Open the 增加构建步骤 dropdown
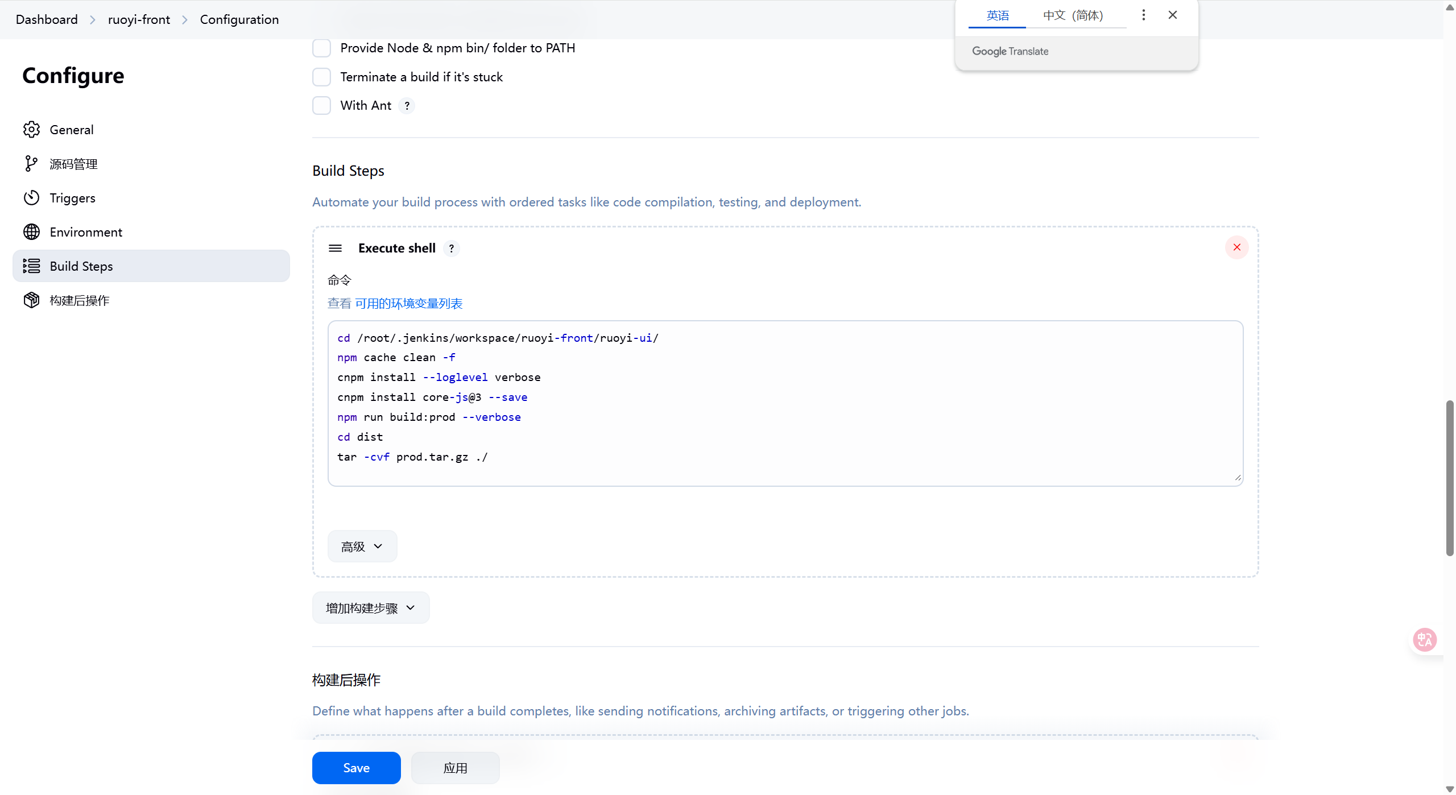This screenshot has width=1456, height=795. pos(370,608)
